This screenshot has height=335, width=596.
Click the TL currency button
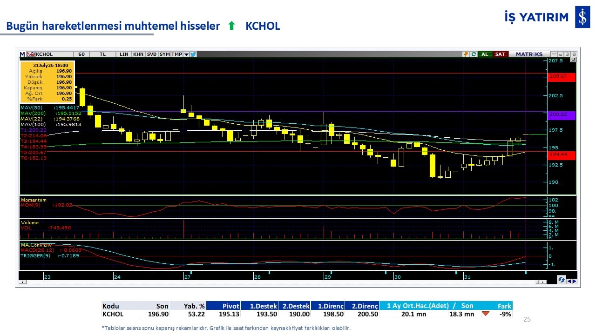coord(103,54)
